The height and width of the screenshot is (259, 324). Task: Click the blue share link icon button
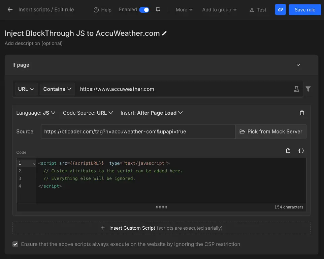point(280,9)
